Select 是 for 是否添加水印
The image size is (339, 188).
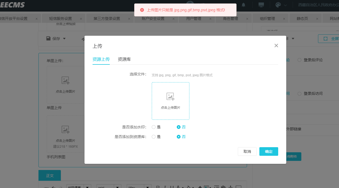pos(154,127)
